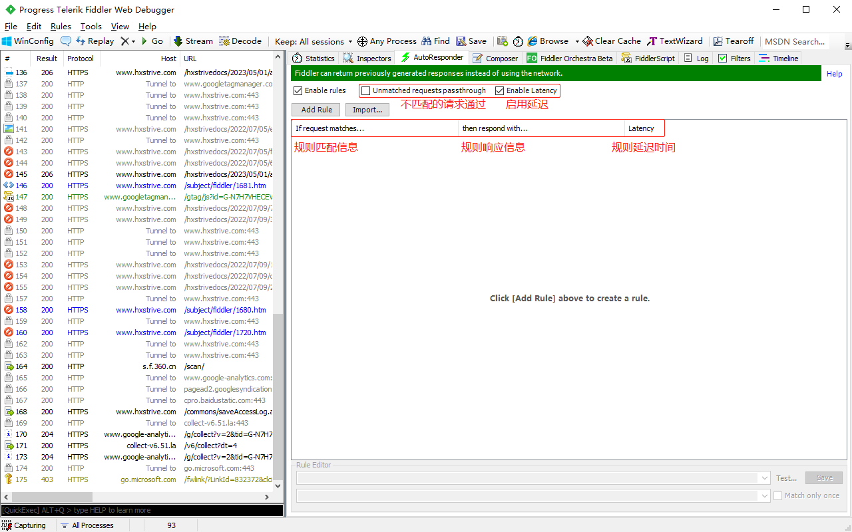Image resolution: width=852 pixels, height=532 pixels.
Task: Switch to the Inspectors tab
Action: (x=367, y=59)
